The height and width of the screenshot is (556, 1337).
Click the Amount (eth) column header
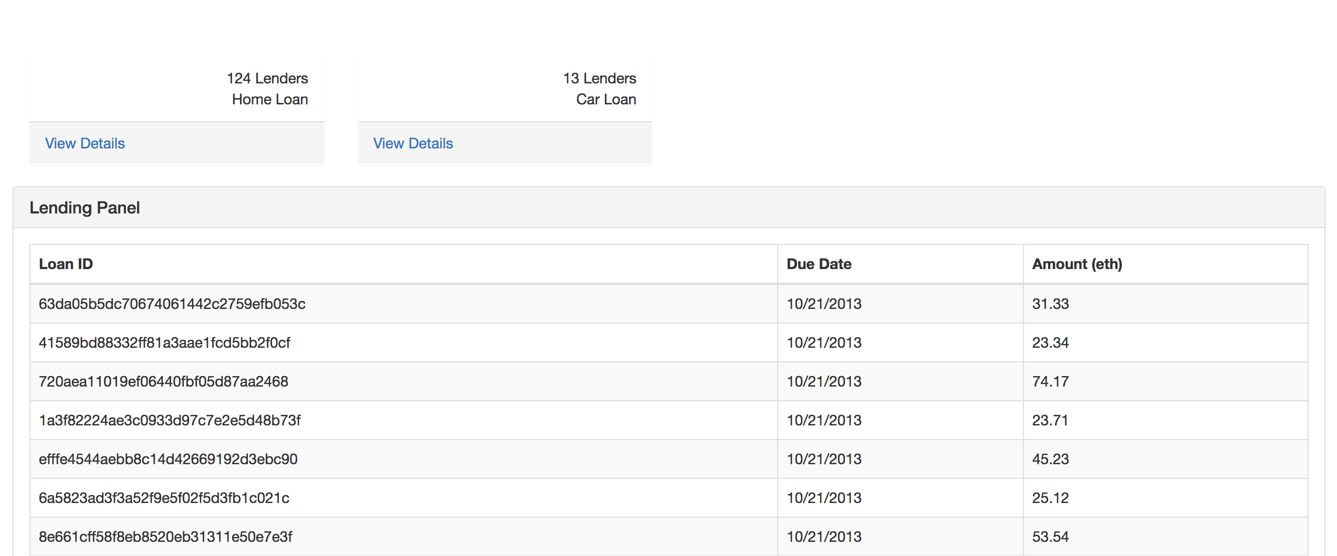(1077, 264)
